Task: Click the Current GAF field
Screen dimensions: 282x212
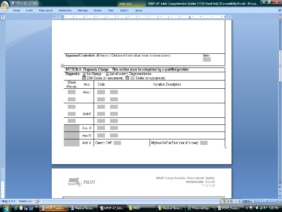Action: (x=117, y=143)
